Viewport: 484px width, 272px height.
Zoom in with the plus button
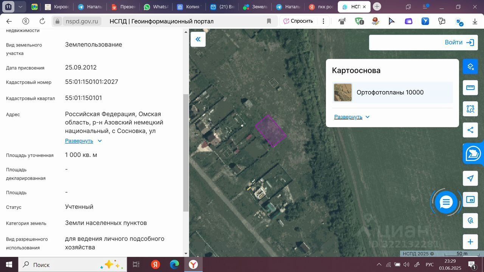point(470,242)
